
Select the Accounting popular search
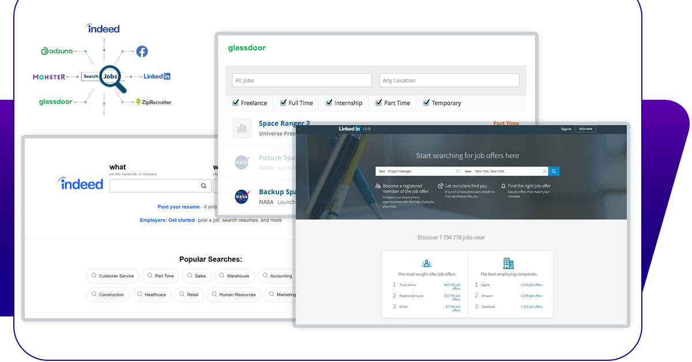277,276
